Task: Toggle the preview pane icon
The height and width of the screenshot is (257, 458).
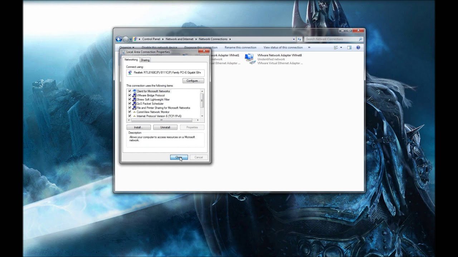Action: (349, 47)
